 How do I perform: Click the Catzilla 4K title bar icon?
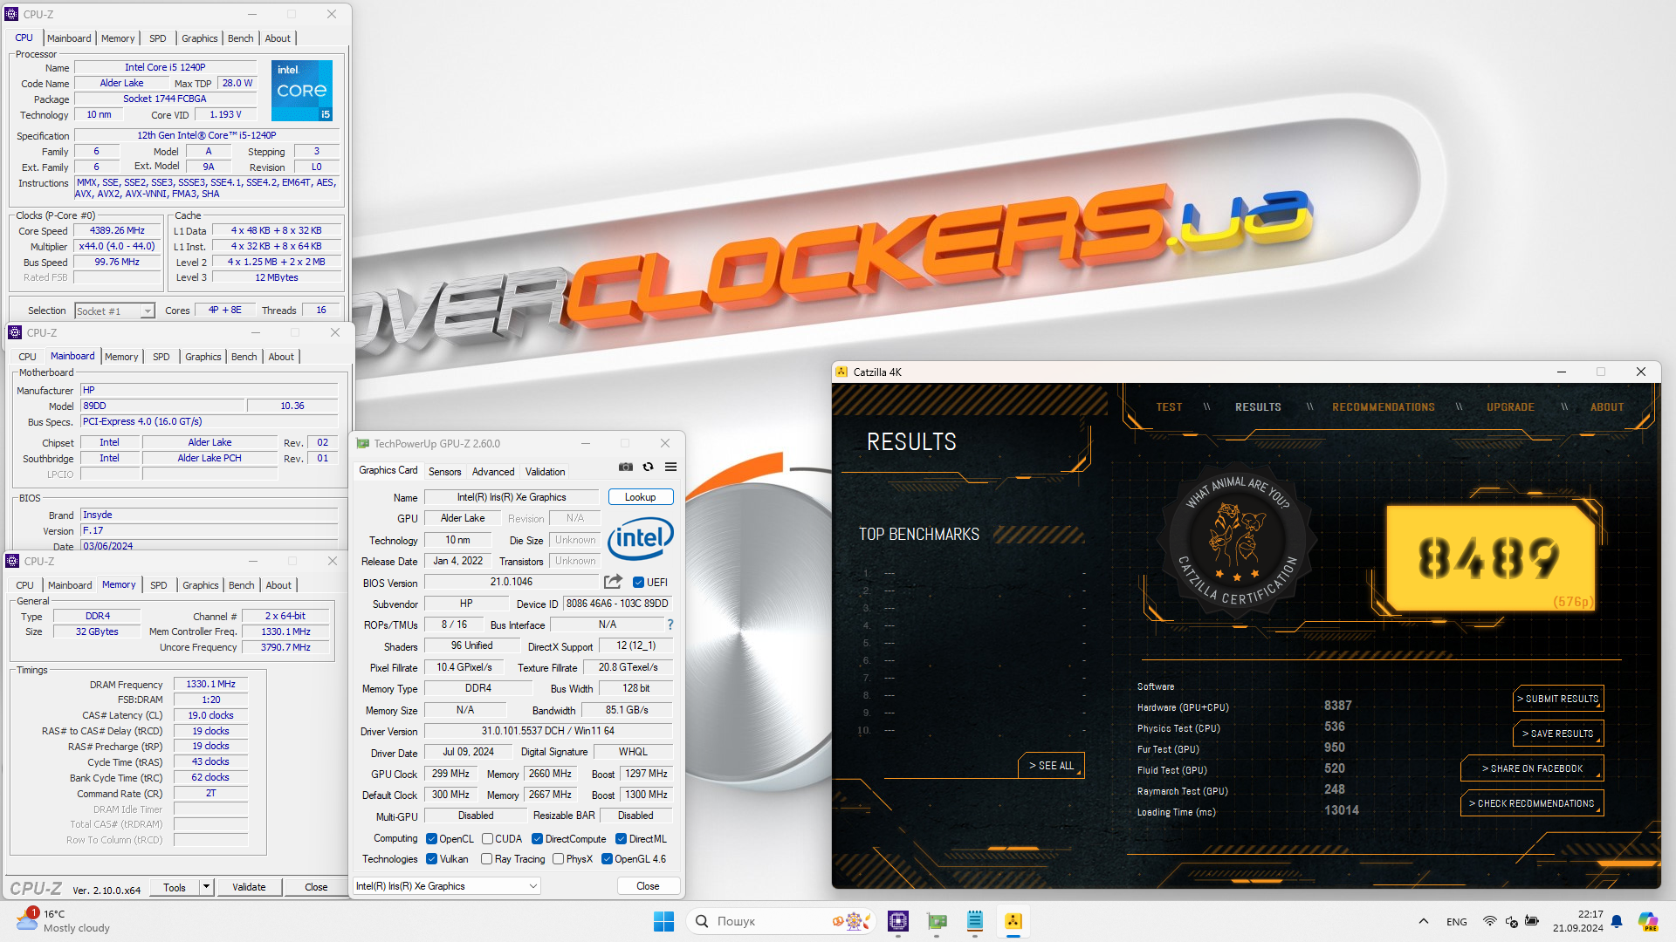coord(842,372)
